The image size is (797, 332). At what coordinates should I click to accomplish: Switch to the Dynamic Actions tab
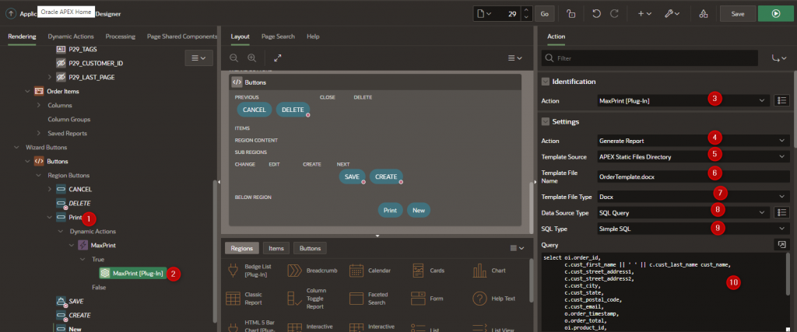pyautogui.click(x=70, y=37)
